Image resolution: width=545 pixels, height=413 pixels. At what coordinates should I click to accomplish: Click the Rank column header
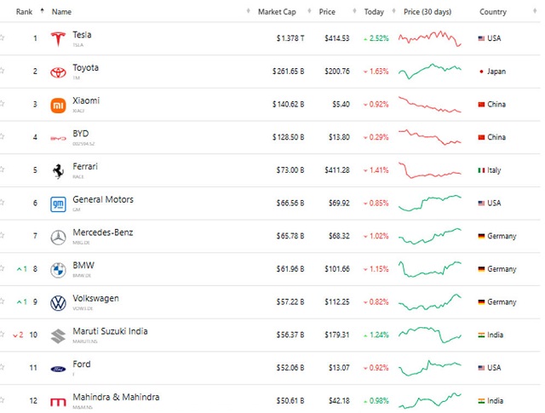(24, 12)
